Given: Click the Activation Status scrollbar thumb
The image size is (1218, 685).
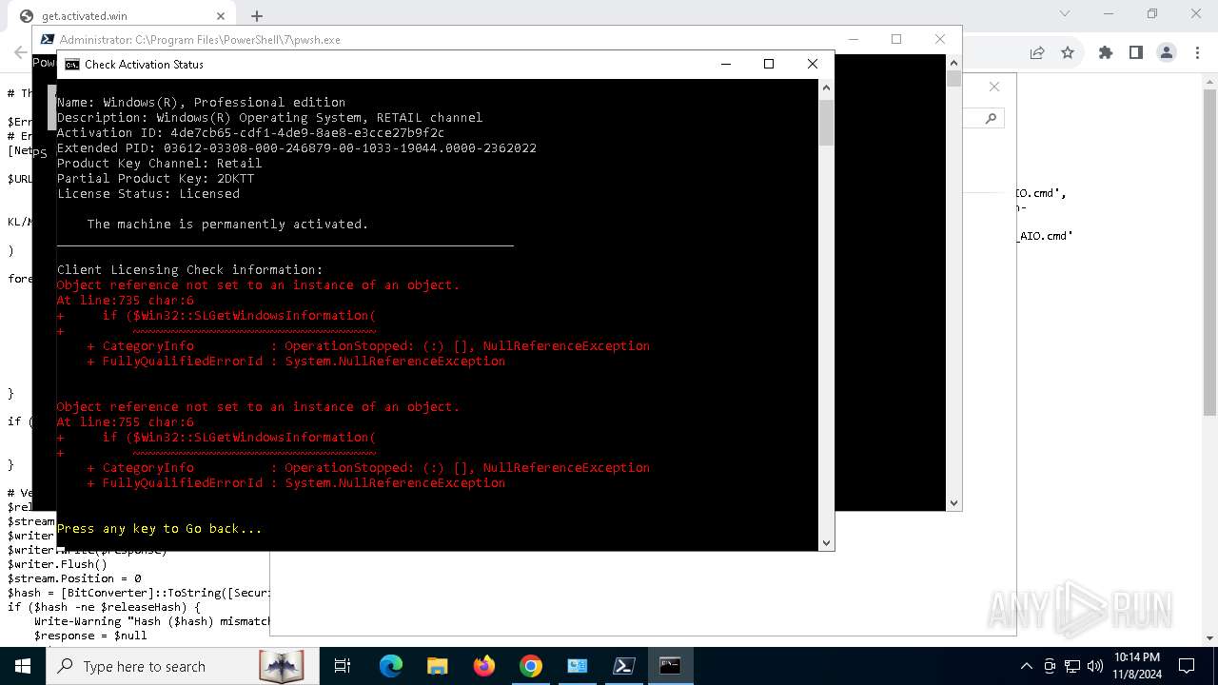Looking at the screenshot, I should (826, 122).
